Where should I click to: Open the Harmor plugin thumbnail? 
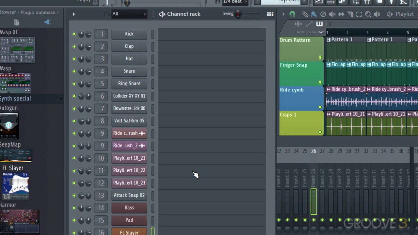20,222
